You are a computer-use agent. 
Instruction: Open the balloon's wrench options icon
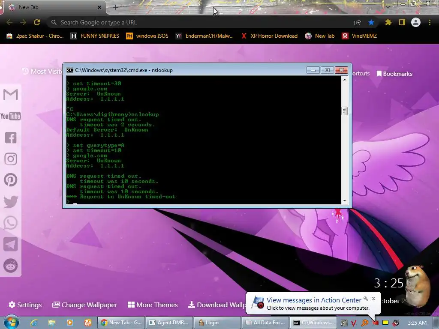pos(366,299)
